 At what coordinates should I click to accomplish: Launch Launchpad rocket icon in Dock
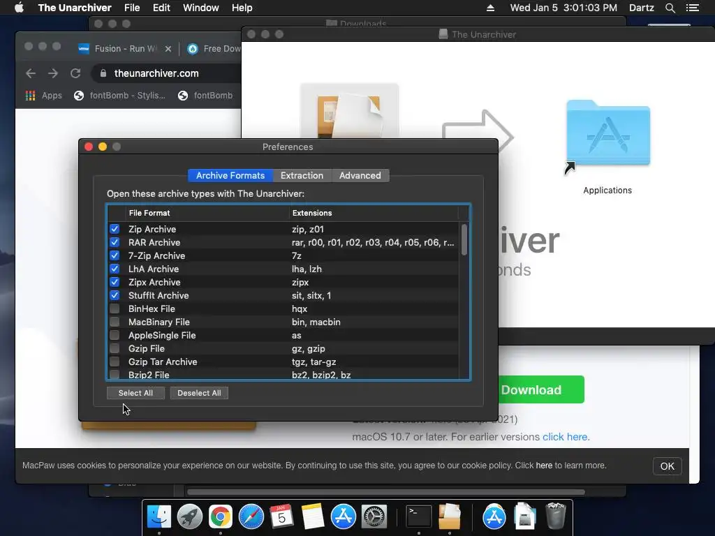tap(190, 517)
